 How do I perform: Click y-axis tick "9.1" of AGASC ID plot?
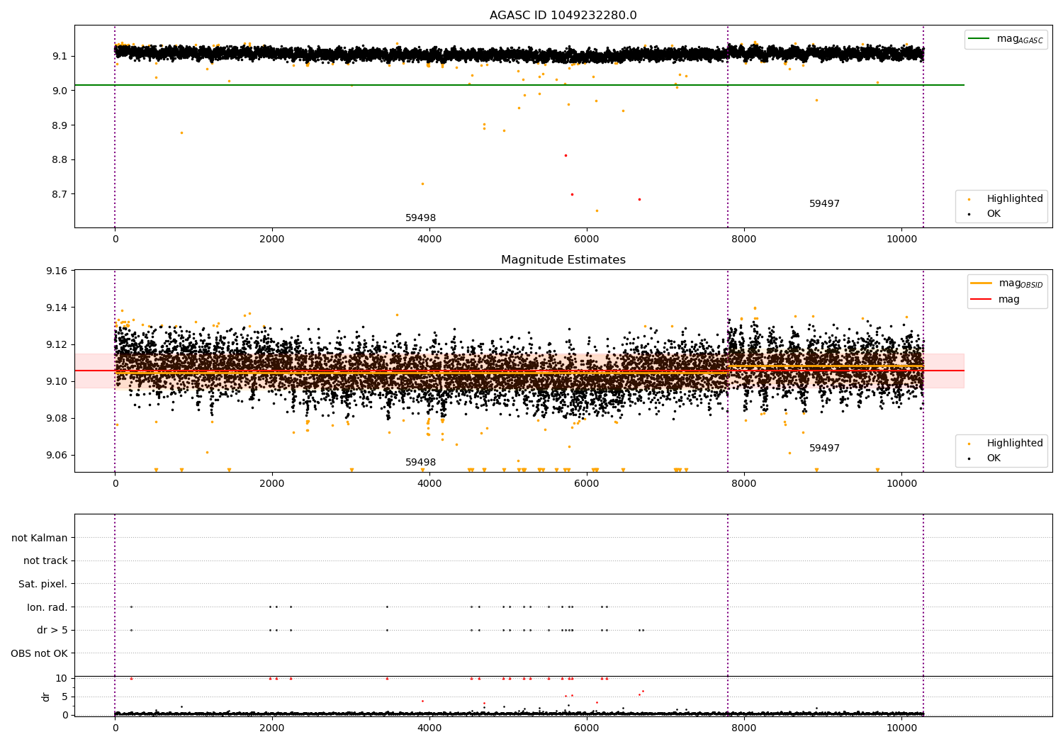pos(60,56)
